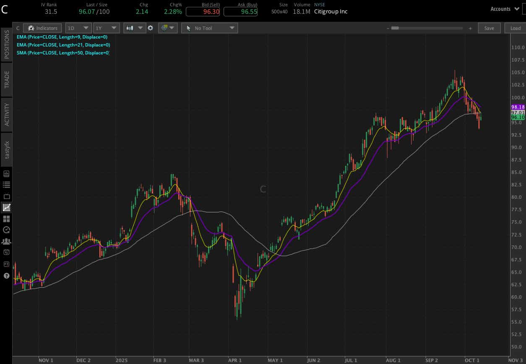This screenshot has height=364, width=526.
Task: Select EMA Length=9 indicator label
Action: (x=63, y=37)
